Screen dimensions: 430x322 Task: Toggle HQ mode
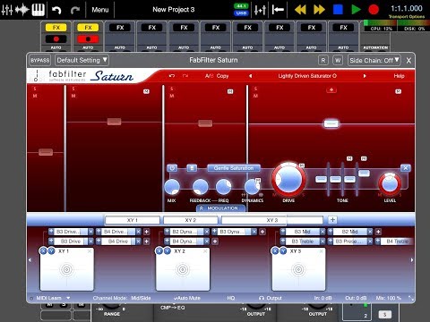[x=231, y=298]
